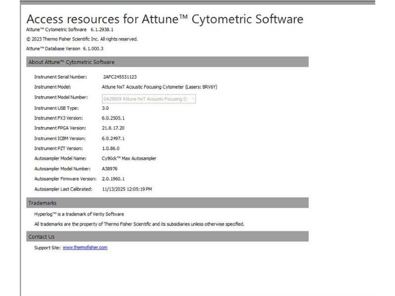
Task: Select ICBM version value 6.0.2497.1
Action: [114, 139]
